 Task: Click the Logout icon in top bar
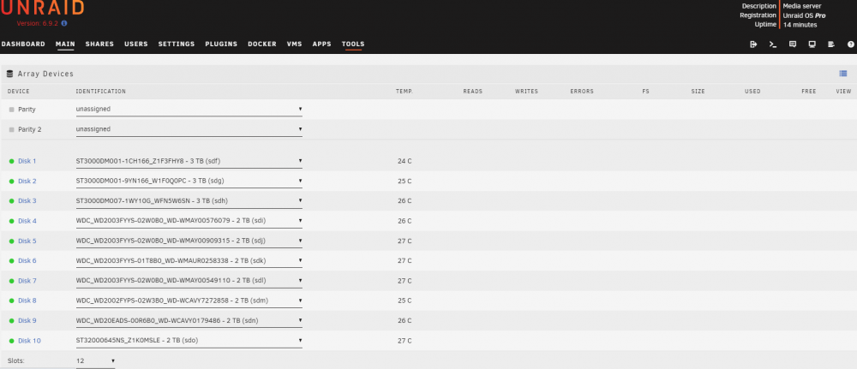coord(753,45)
